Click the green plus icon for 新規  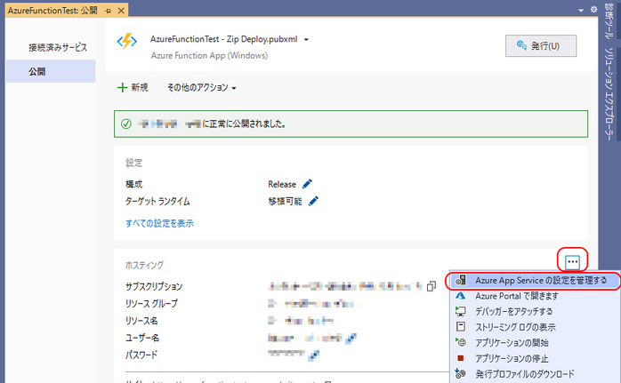click(x=123, y=87)
